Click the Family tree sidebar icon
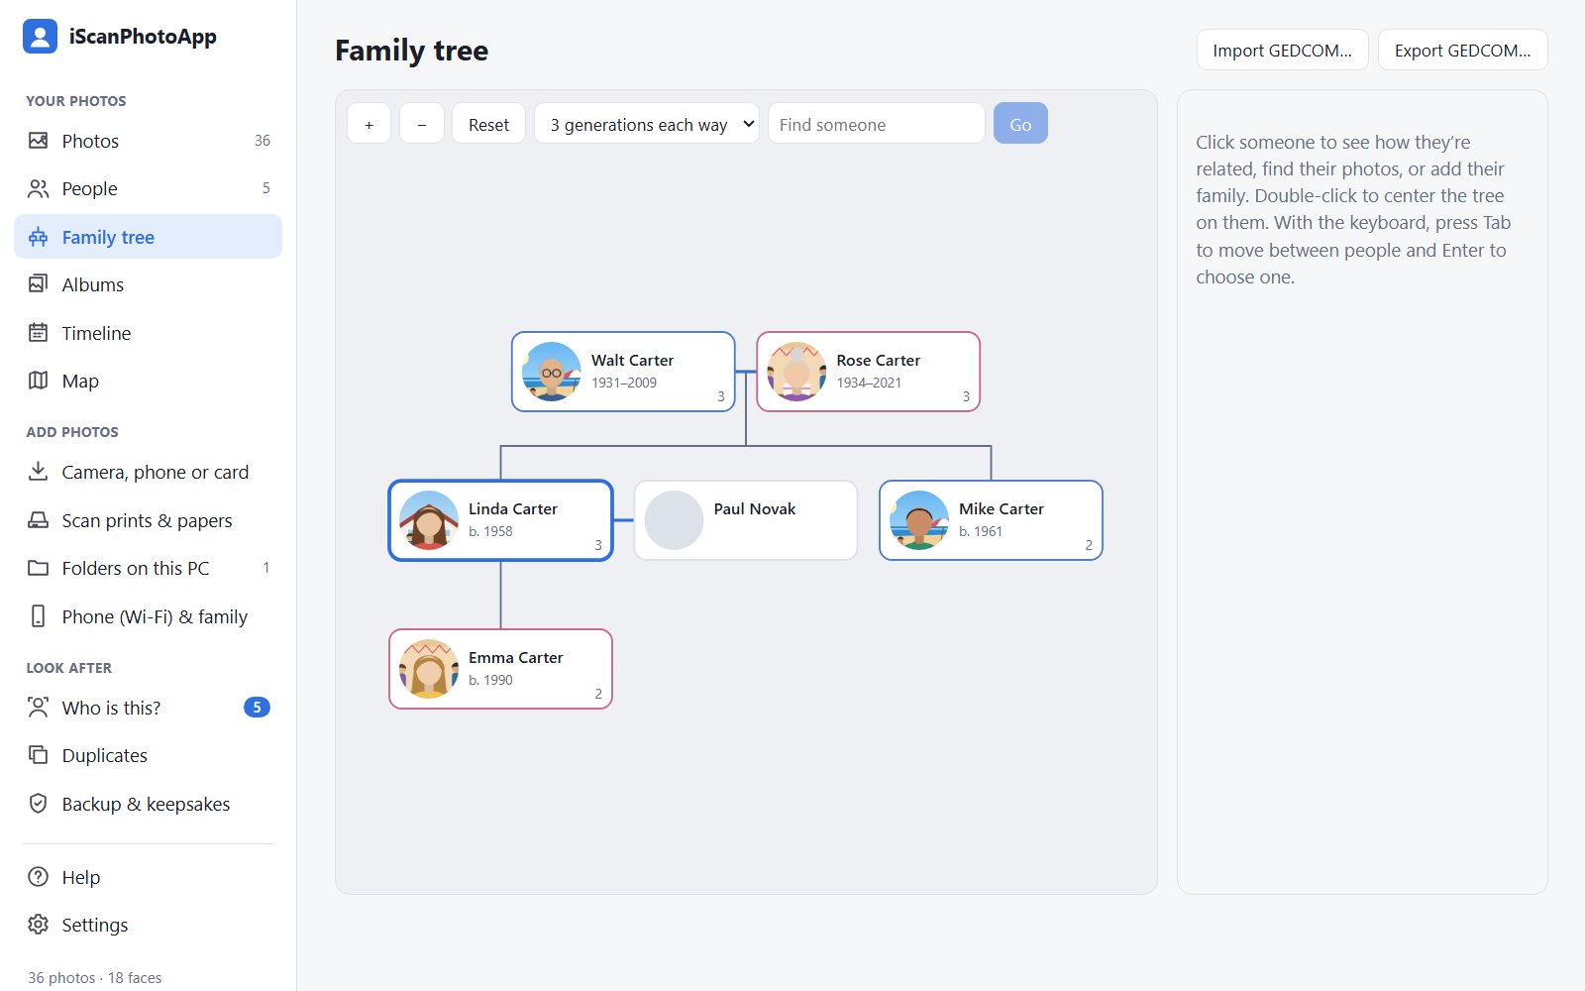The width and height of the screenshot is (1585, 991). (38, 237)
